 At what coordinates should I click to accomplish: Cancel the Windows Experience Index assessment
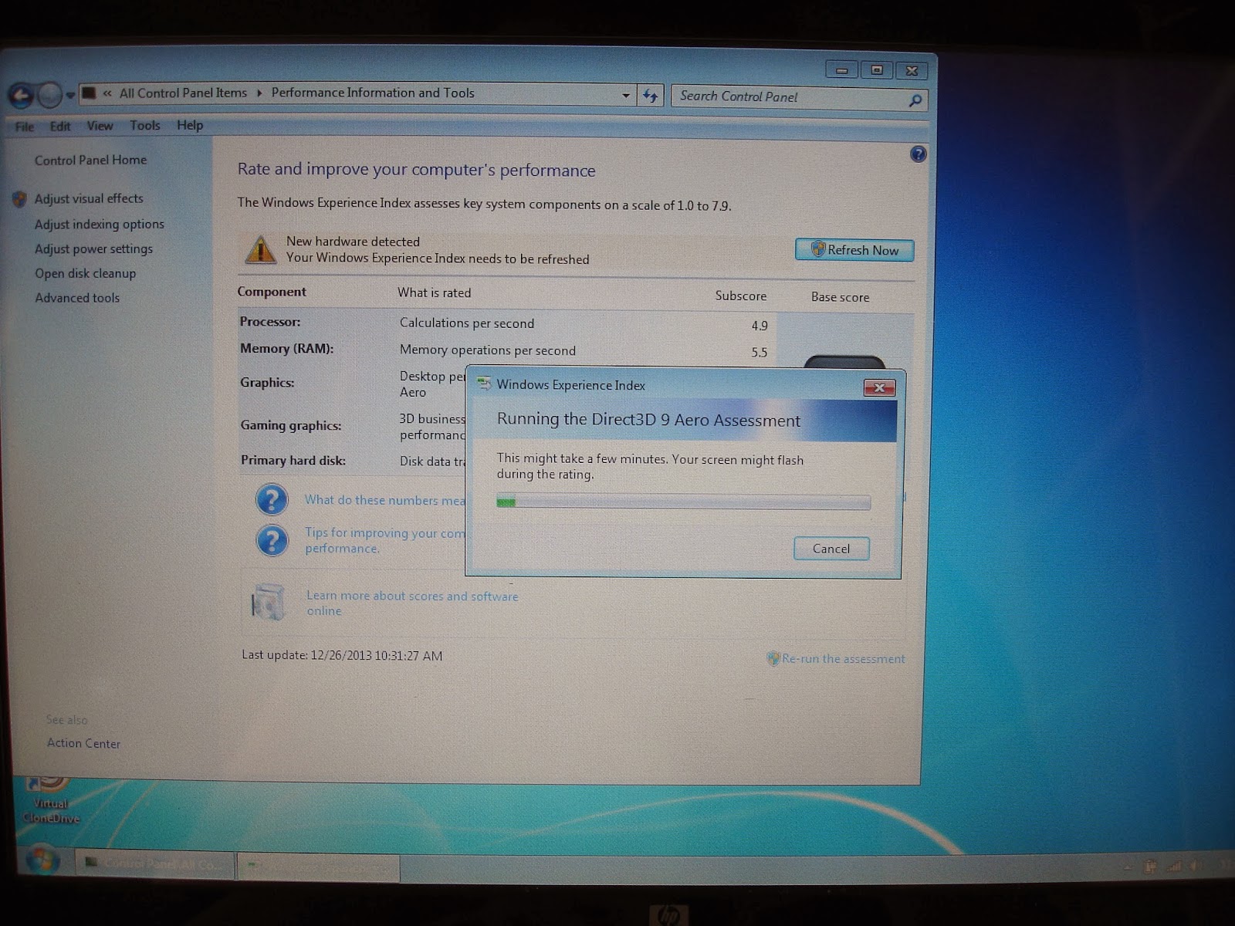[x=831, y=549]
